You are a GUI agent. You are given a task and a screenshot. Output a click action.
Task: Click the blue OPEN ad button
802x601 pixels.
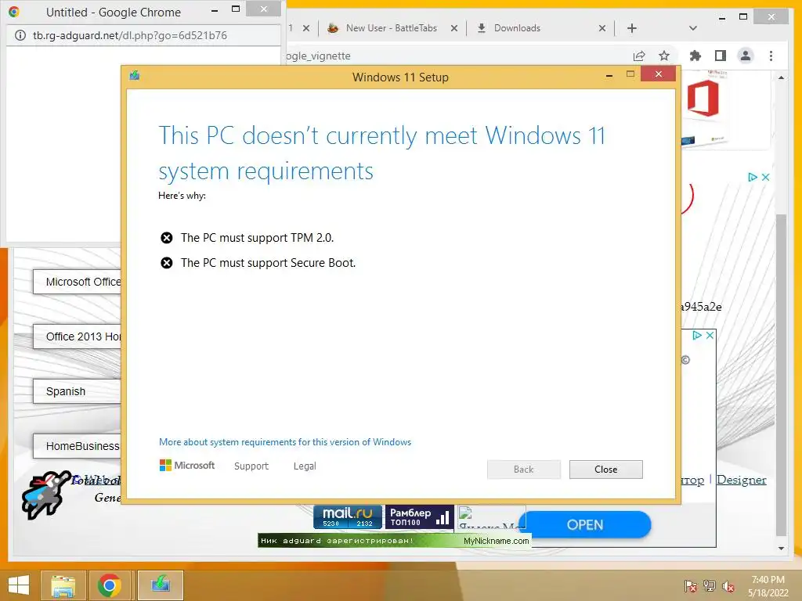click(585, 525)
